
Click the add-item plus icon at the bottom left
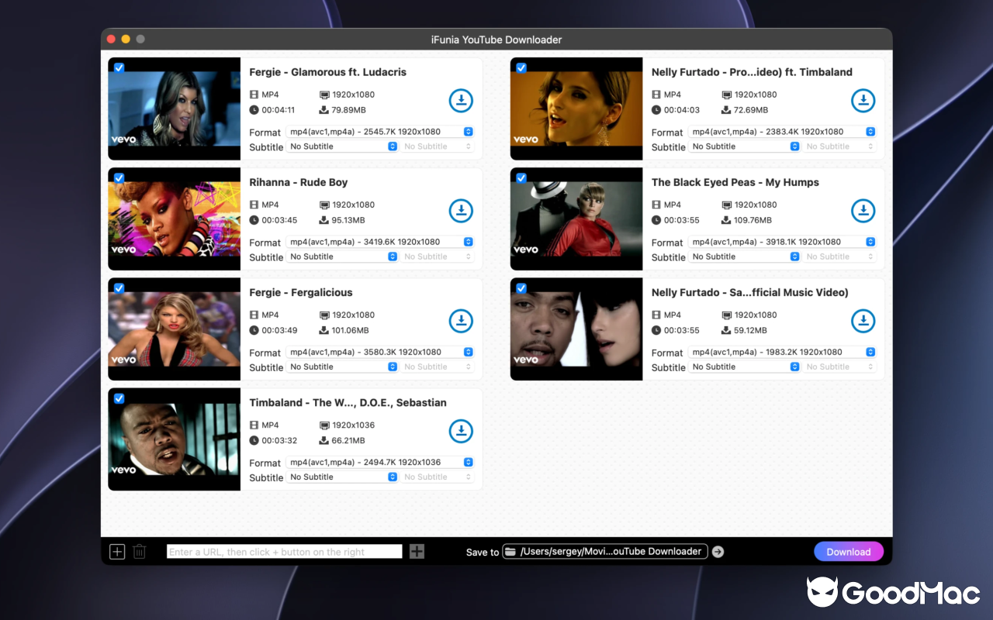117,552
